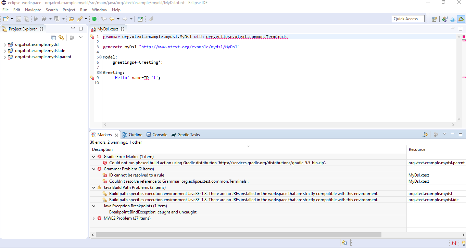Click the Quick Access field
Image resolution: width=466 pixels, height=248 pixels.
click(x=408, y=19)
